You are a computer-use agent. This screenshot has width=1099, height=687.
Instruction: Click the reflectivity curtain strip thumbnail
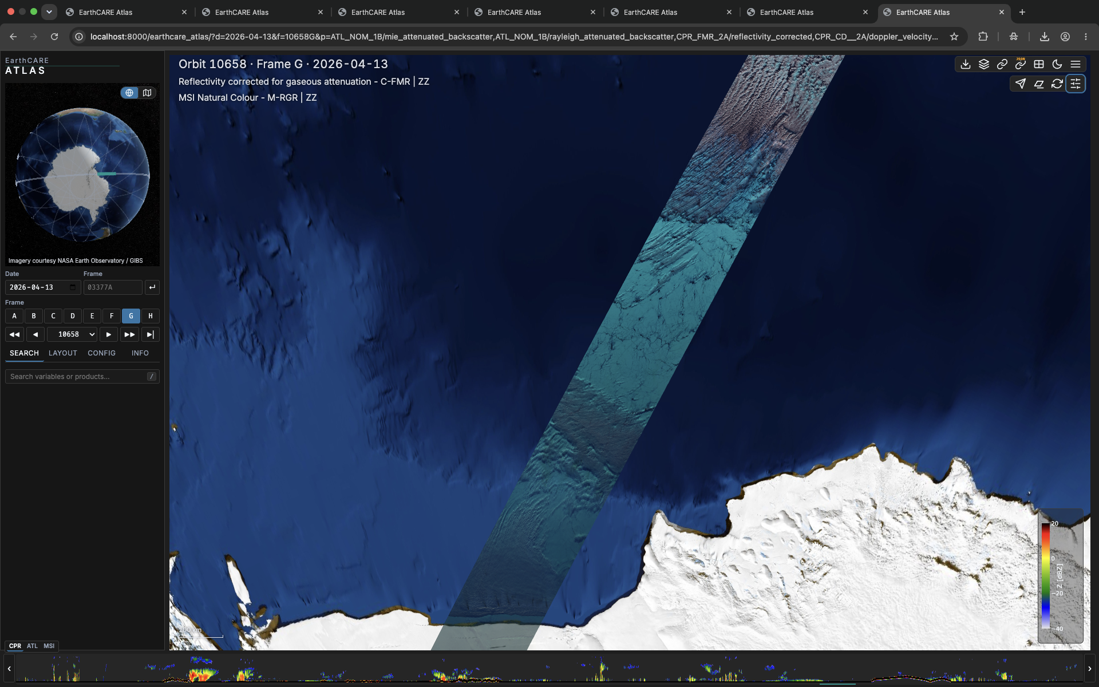click(x=549, y=669)
